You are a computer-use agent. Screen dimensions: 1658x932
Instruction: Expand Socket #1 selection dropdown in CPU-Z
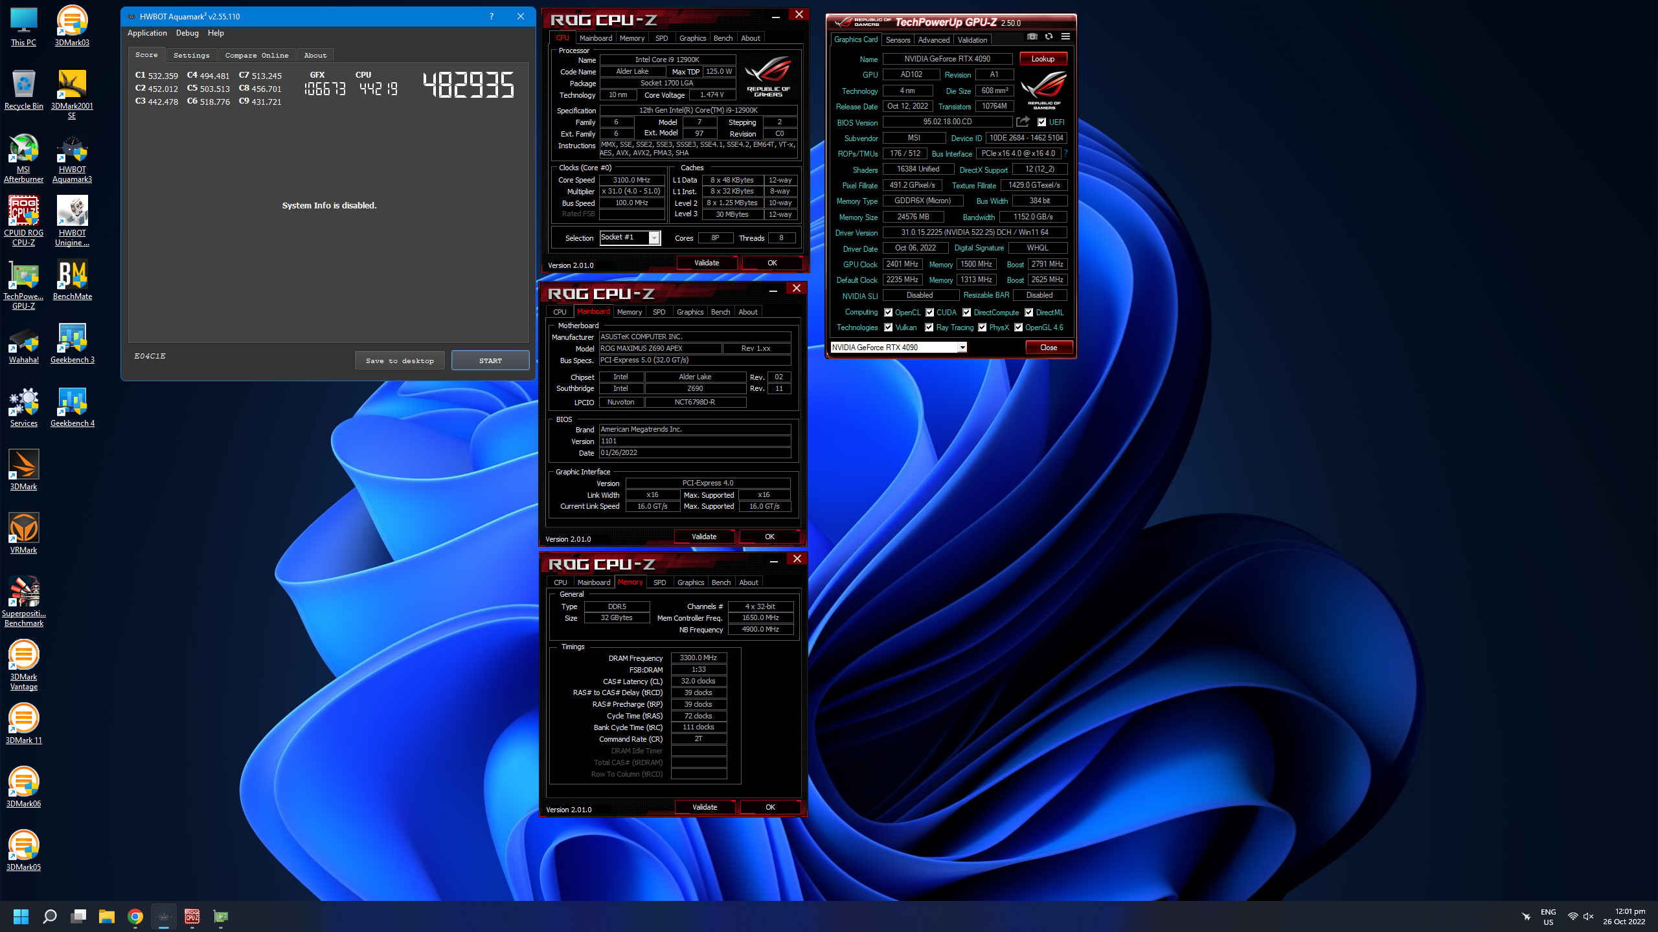pos(654,238)
